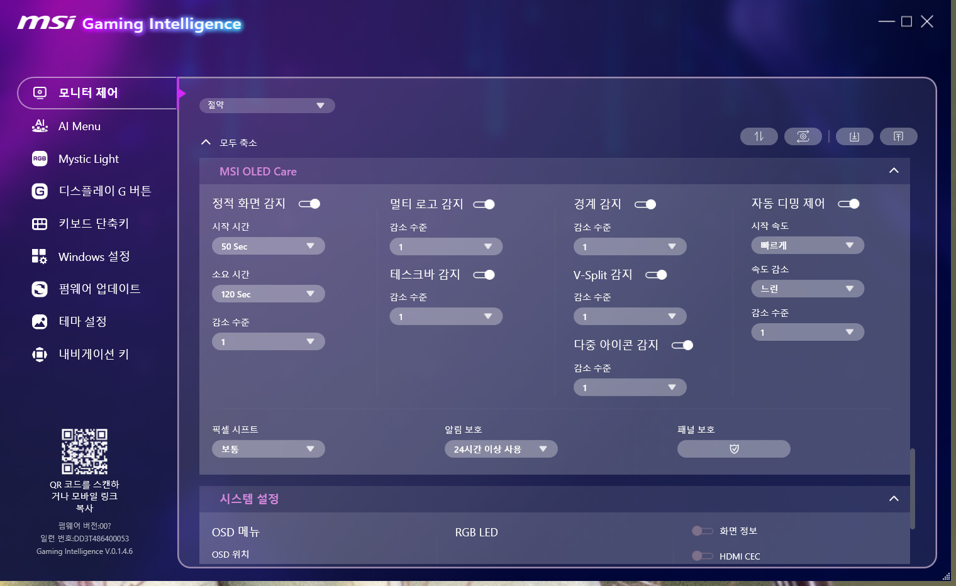
Task: Open 키보드 단축키 page
Action: coord(93,224)
